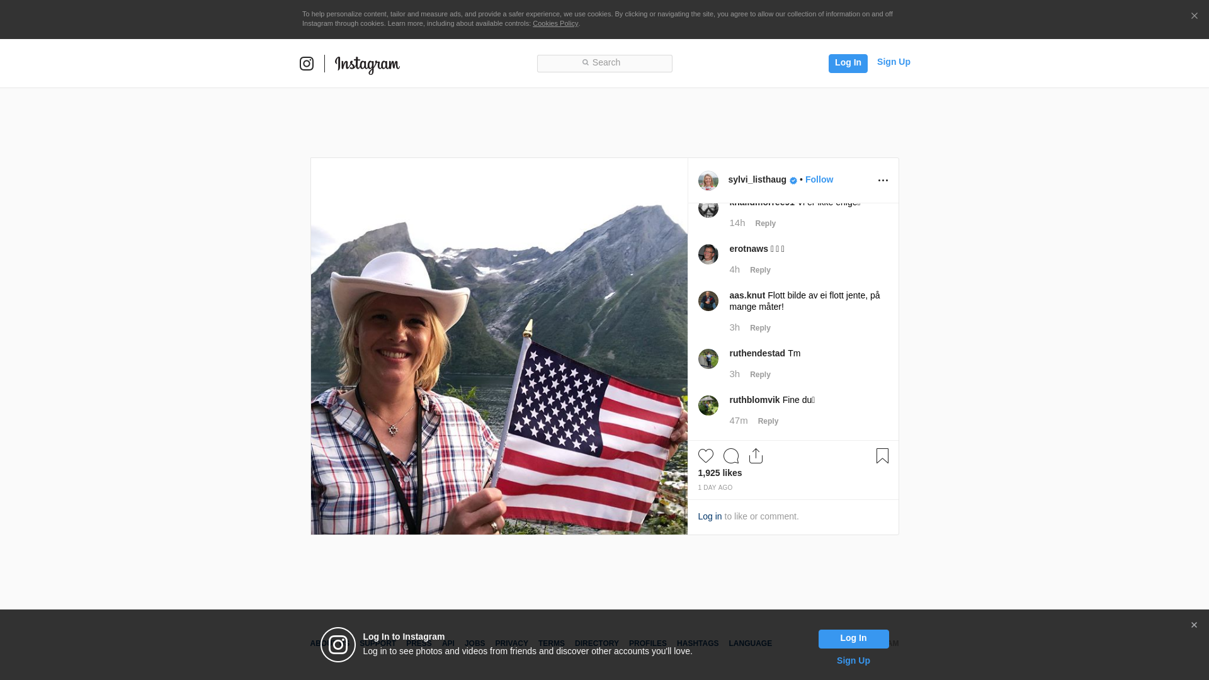Click the share post arrow icon
The image size is (1209, 680).
pos(756,456)
